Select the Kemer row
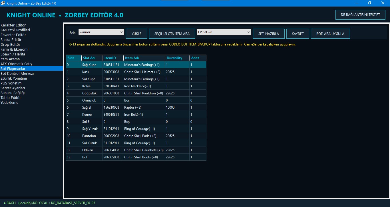 [x=136, y=114]
